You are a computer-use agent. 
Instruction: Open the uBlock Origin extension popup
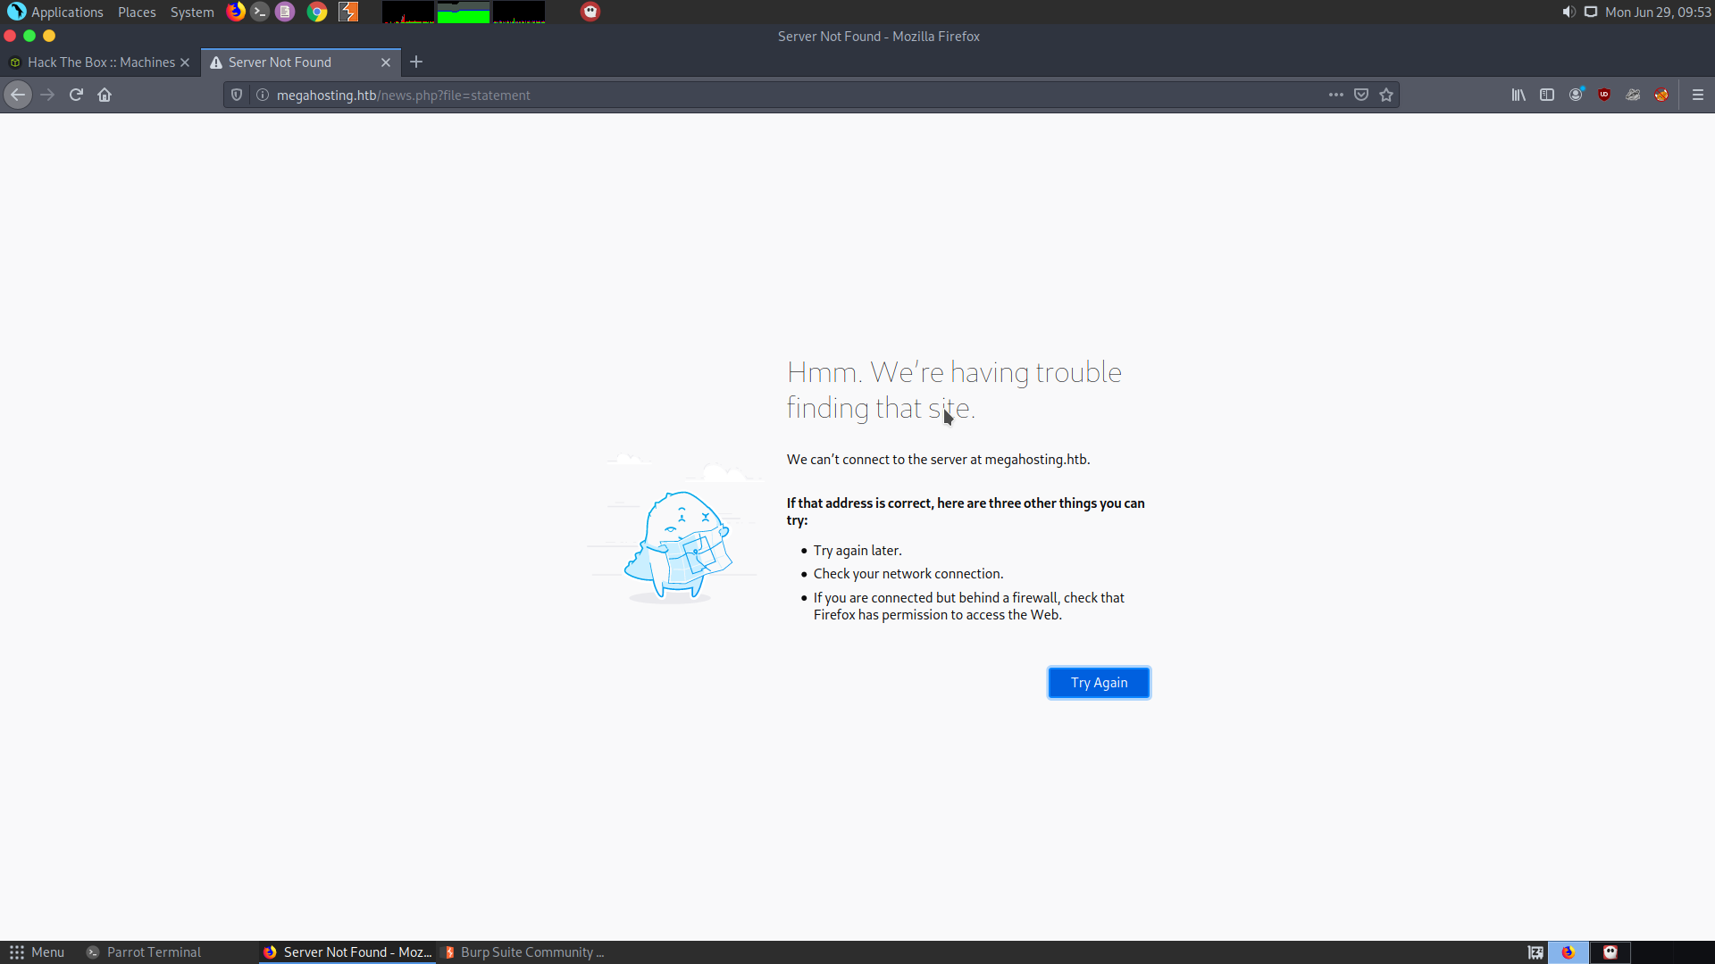tap(1604, 95)
